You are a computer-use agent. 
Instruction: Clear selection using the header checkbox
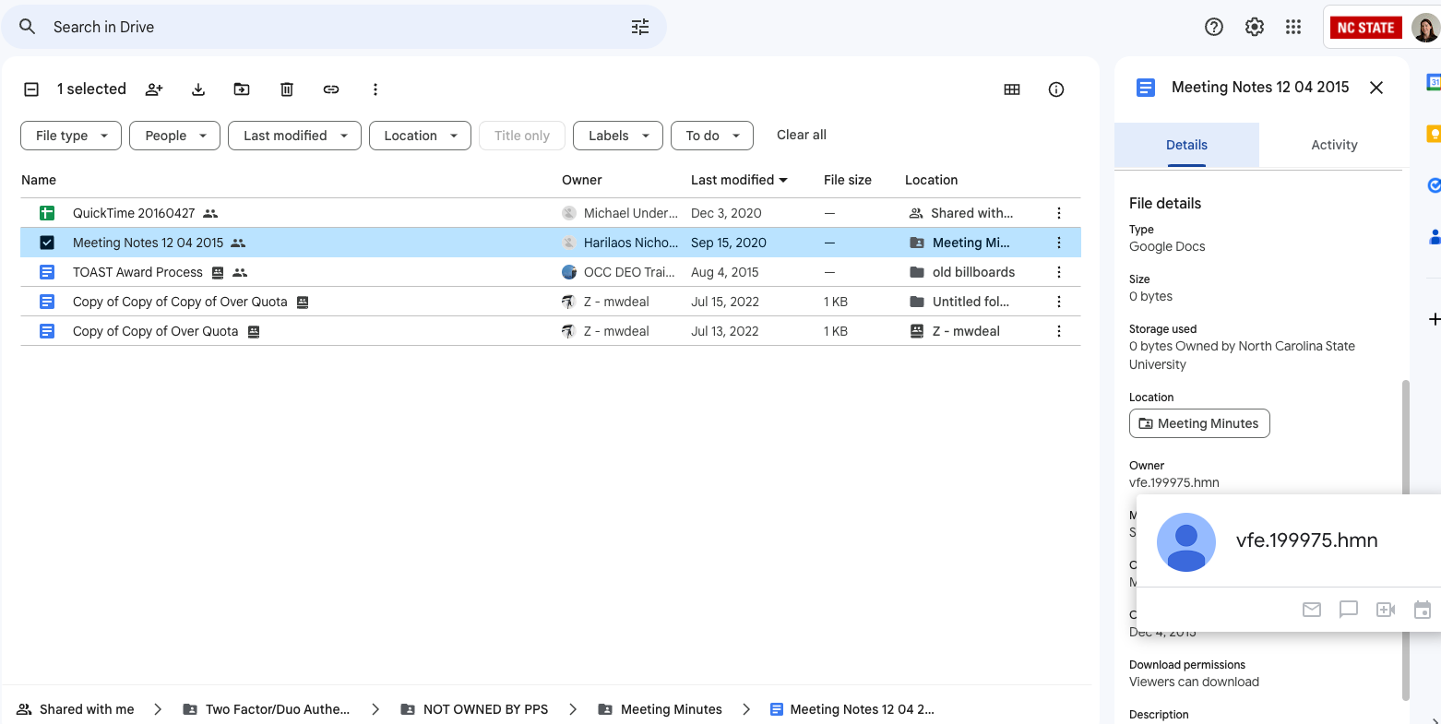click(31, 89)
